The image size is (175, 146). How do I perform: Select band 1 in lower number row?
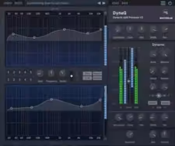pyautogui.click(x=8, y=80)
